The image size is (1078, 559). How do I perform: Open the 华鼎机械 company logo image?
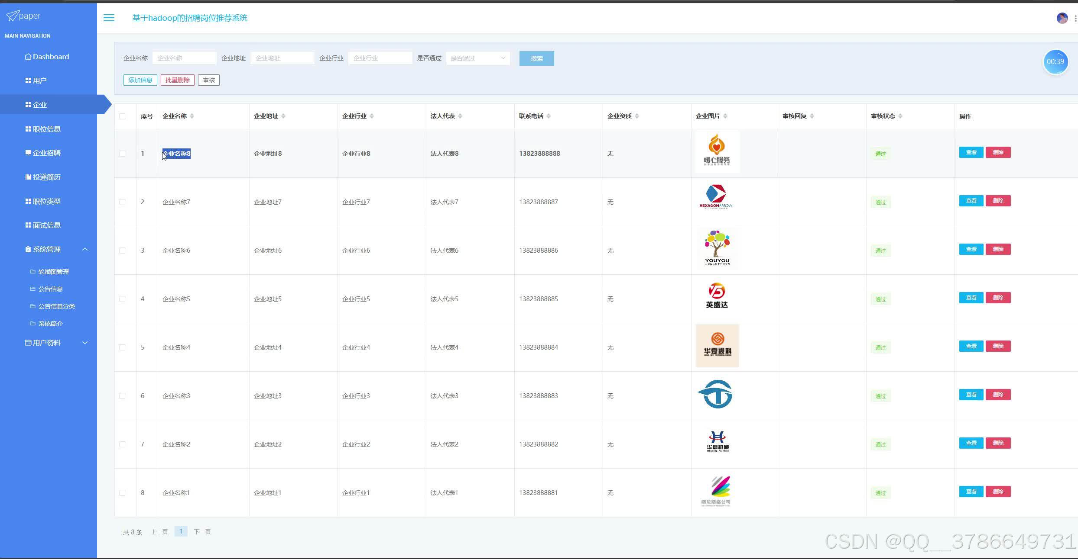[x=718, y=442]
